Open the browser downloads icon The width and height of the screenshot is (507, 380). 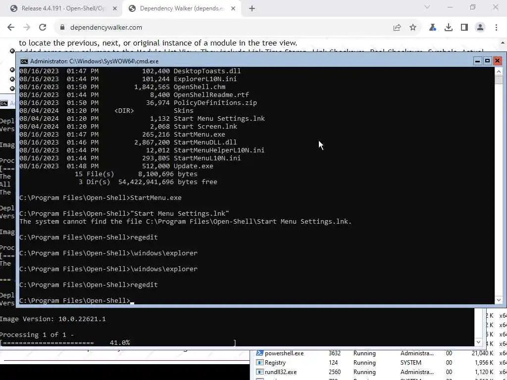click(x=449, y=28)
